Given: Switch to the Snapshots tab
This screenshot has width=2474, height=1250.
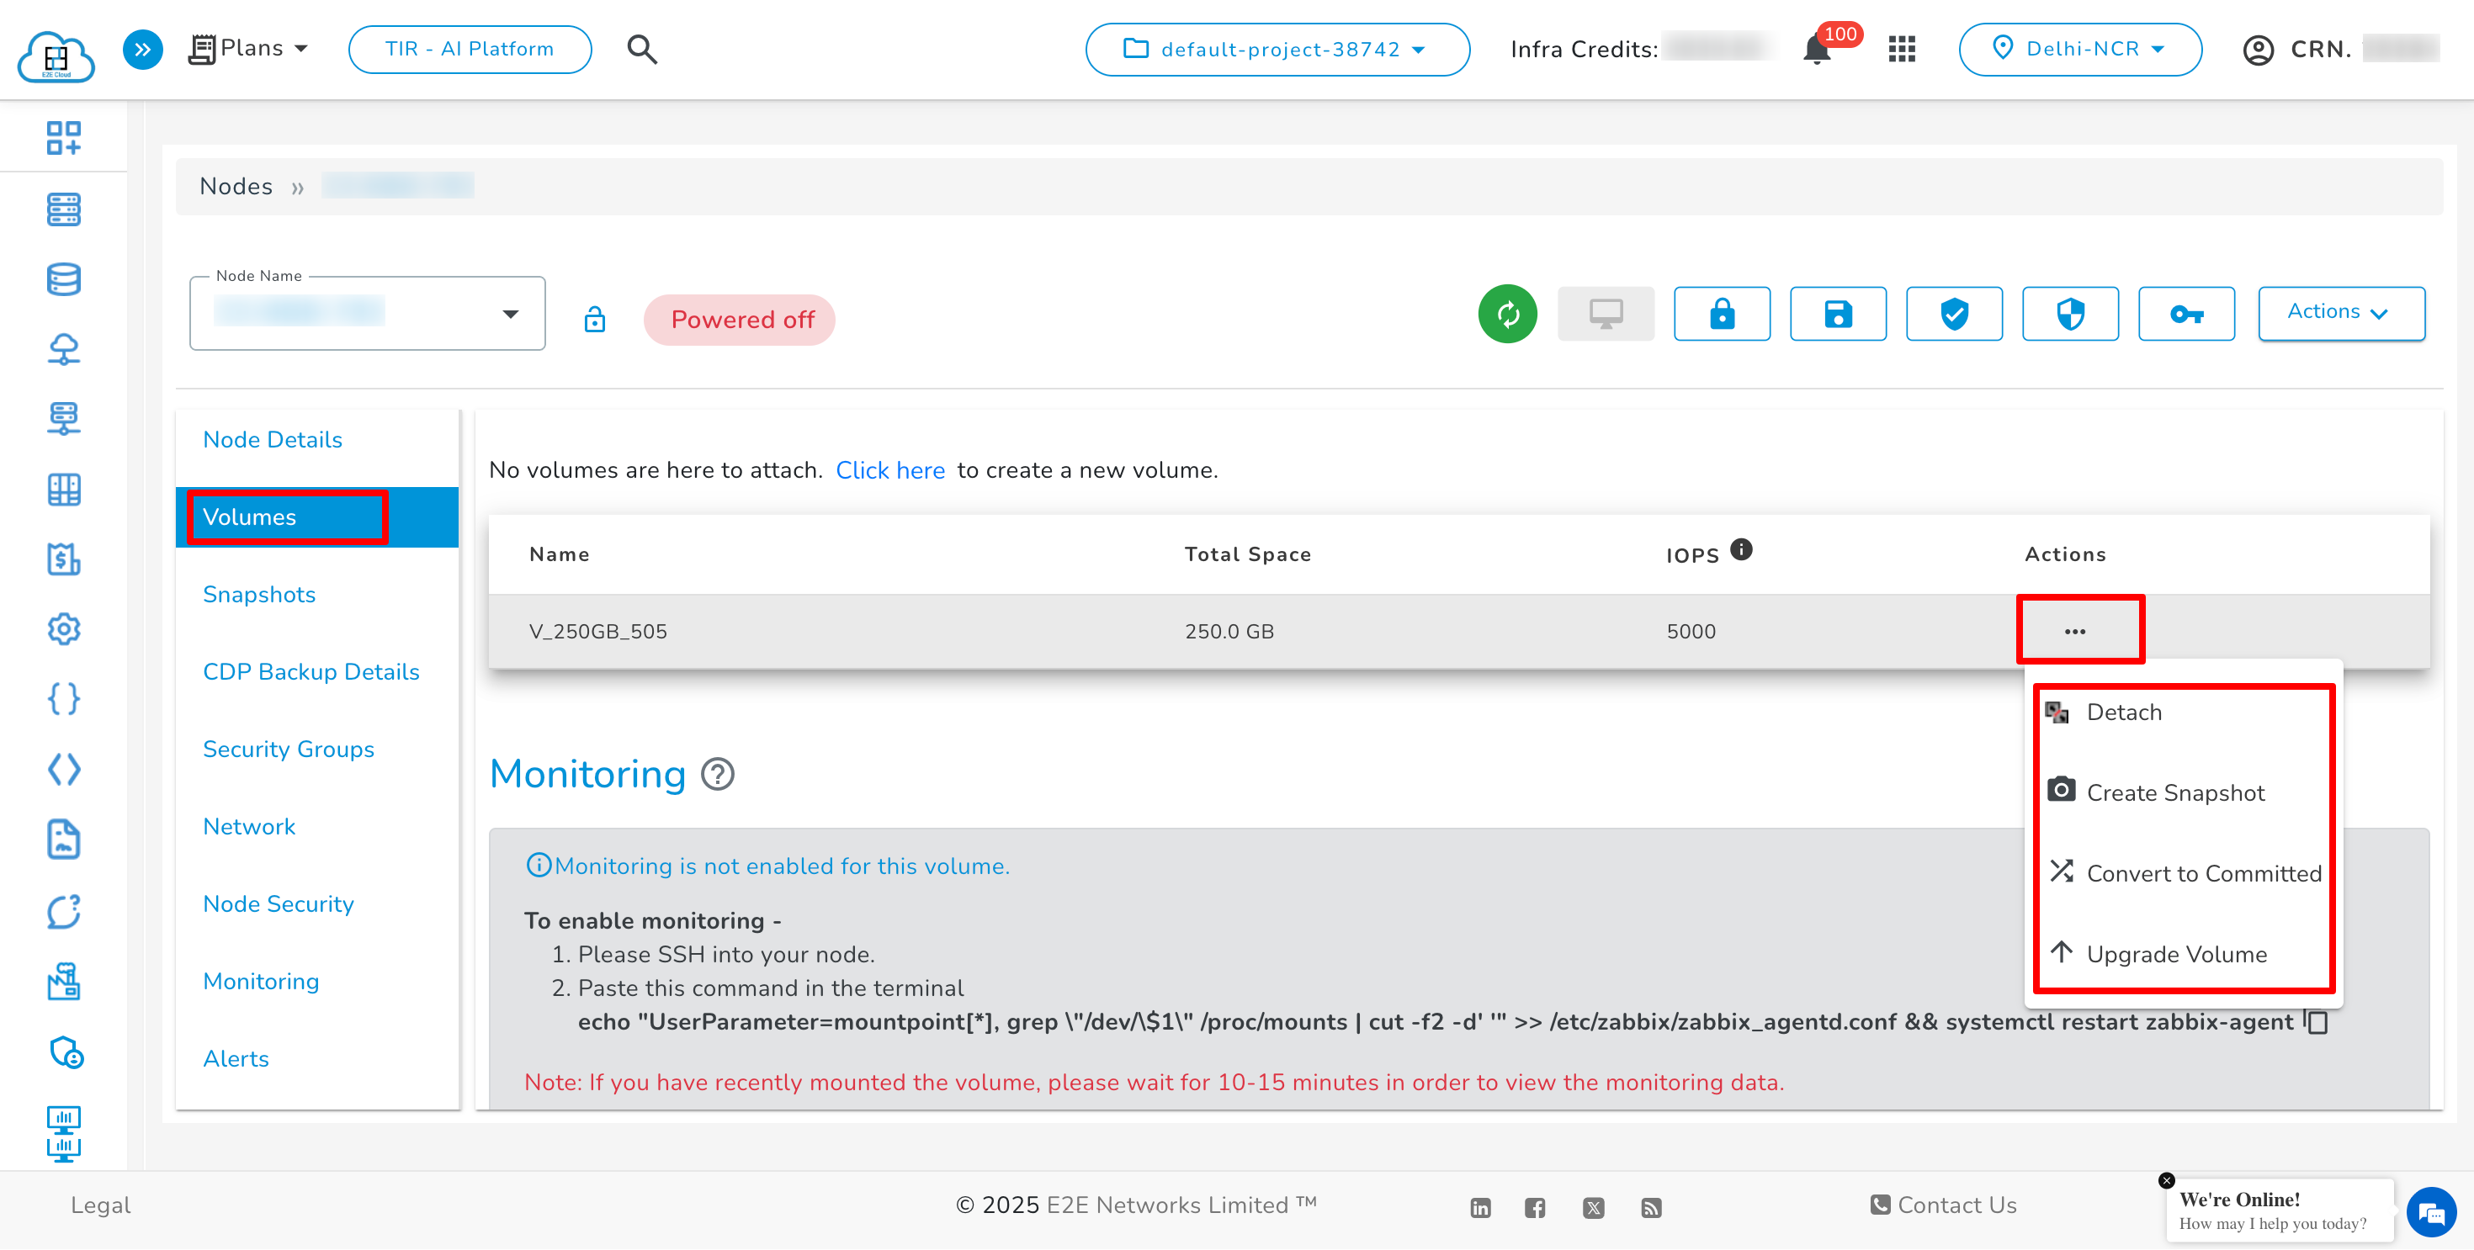Looking at the screenshot, I should pos(259,594).
